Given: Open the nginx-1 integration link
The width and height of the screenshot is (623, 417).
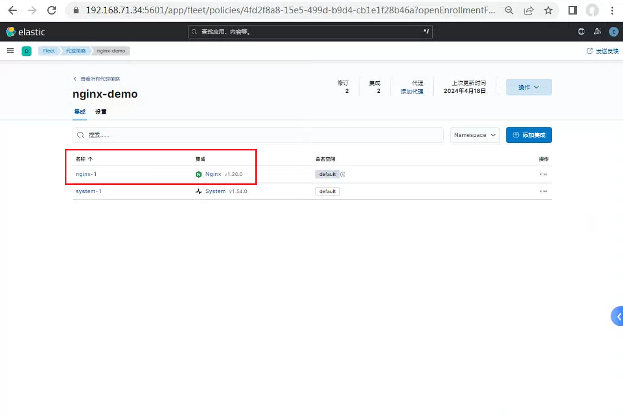Looking at the screenshot, I should pos(86,174).
